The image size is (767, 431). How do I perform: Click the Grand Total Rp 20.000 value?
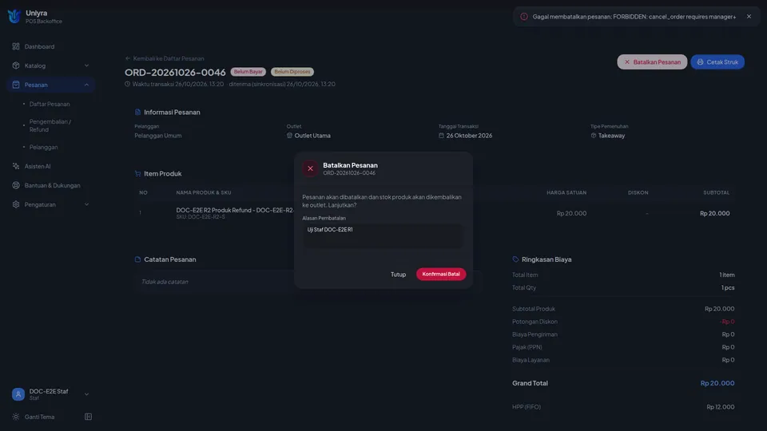tap(717, 383)
